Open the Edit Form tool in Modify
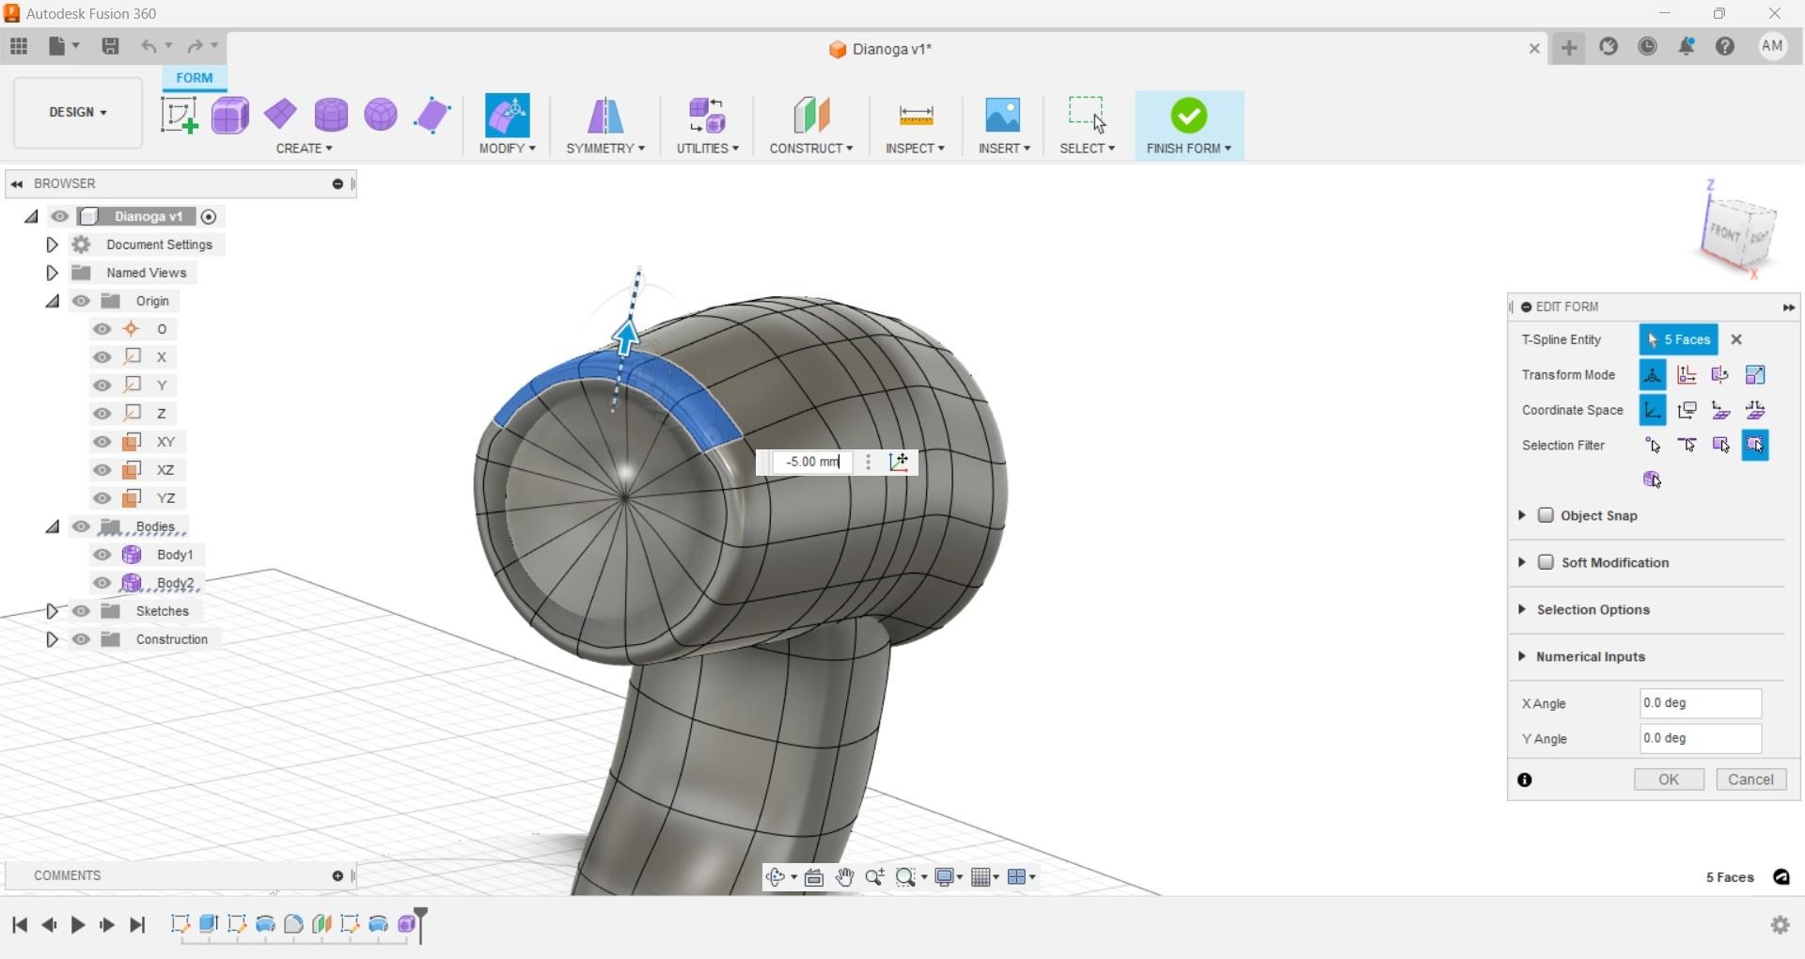Image resolution: width=1805 pixels, height=959 pixels. [x=508, y=115]
